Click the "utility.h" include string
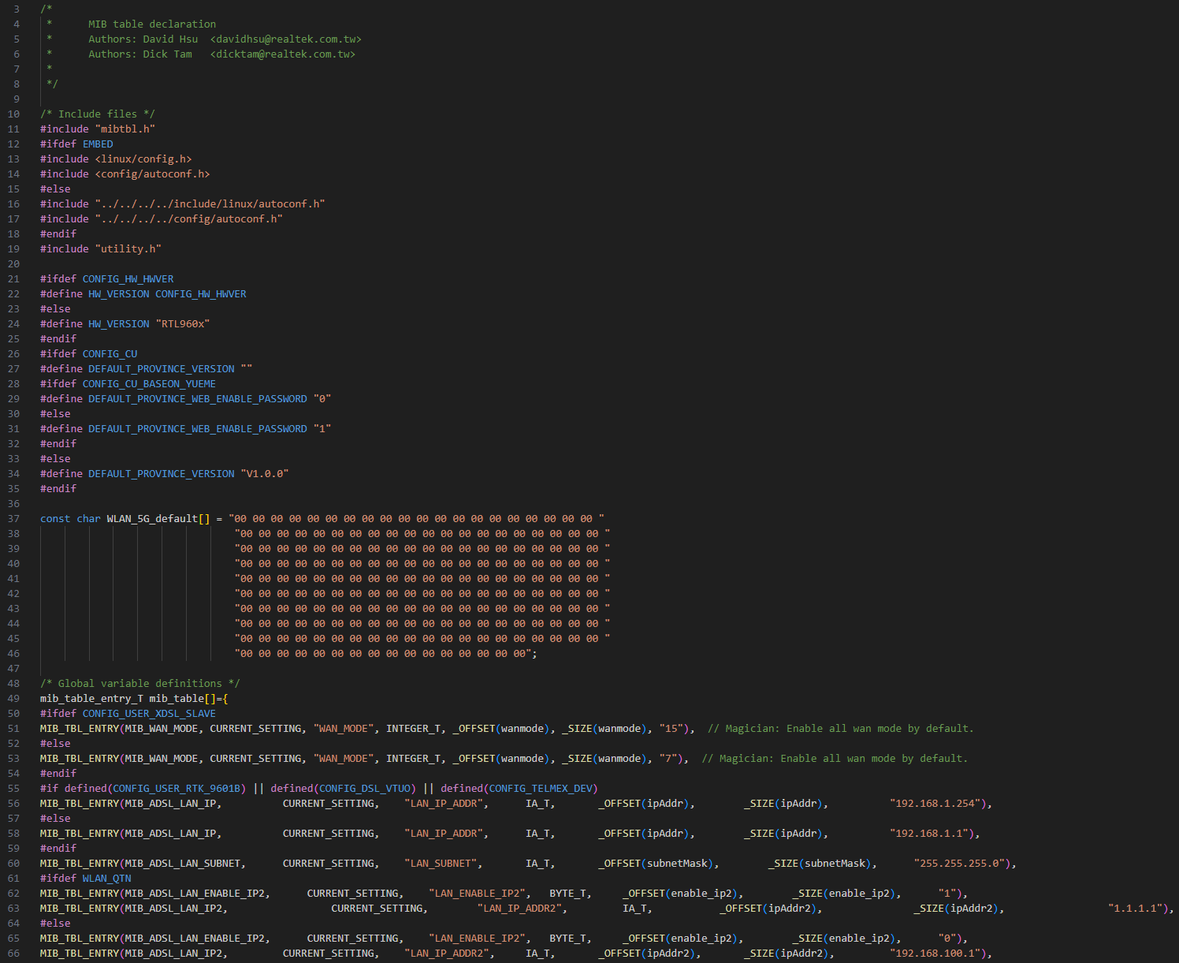This screenshot has width=1179, height=963. 128,248
